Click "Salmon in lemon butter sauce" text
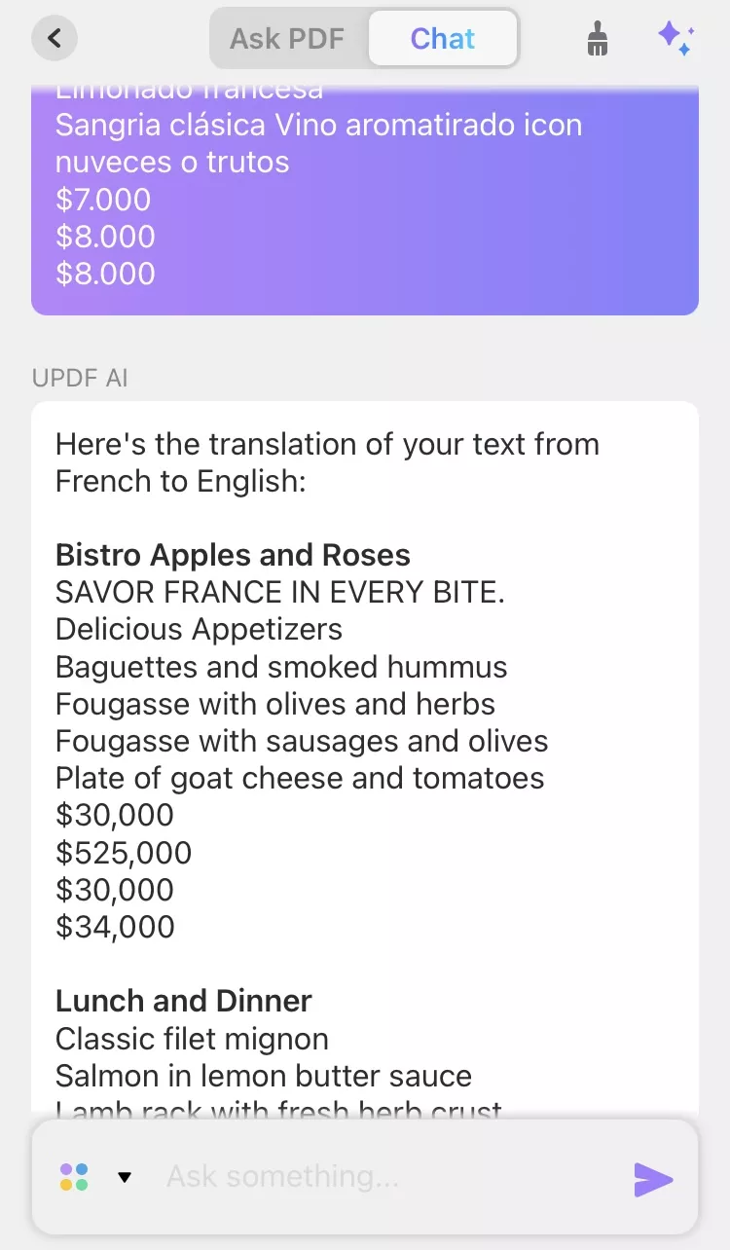730x1250 pixels. (x=264, y=1075)
